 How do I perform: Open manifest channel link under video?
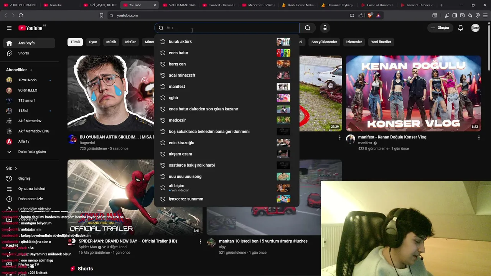365,143
